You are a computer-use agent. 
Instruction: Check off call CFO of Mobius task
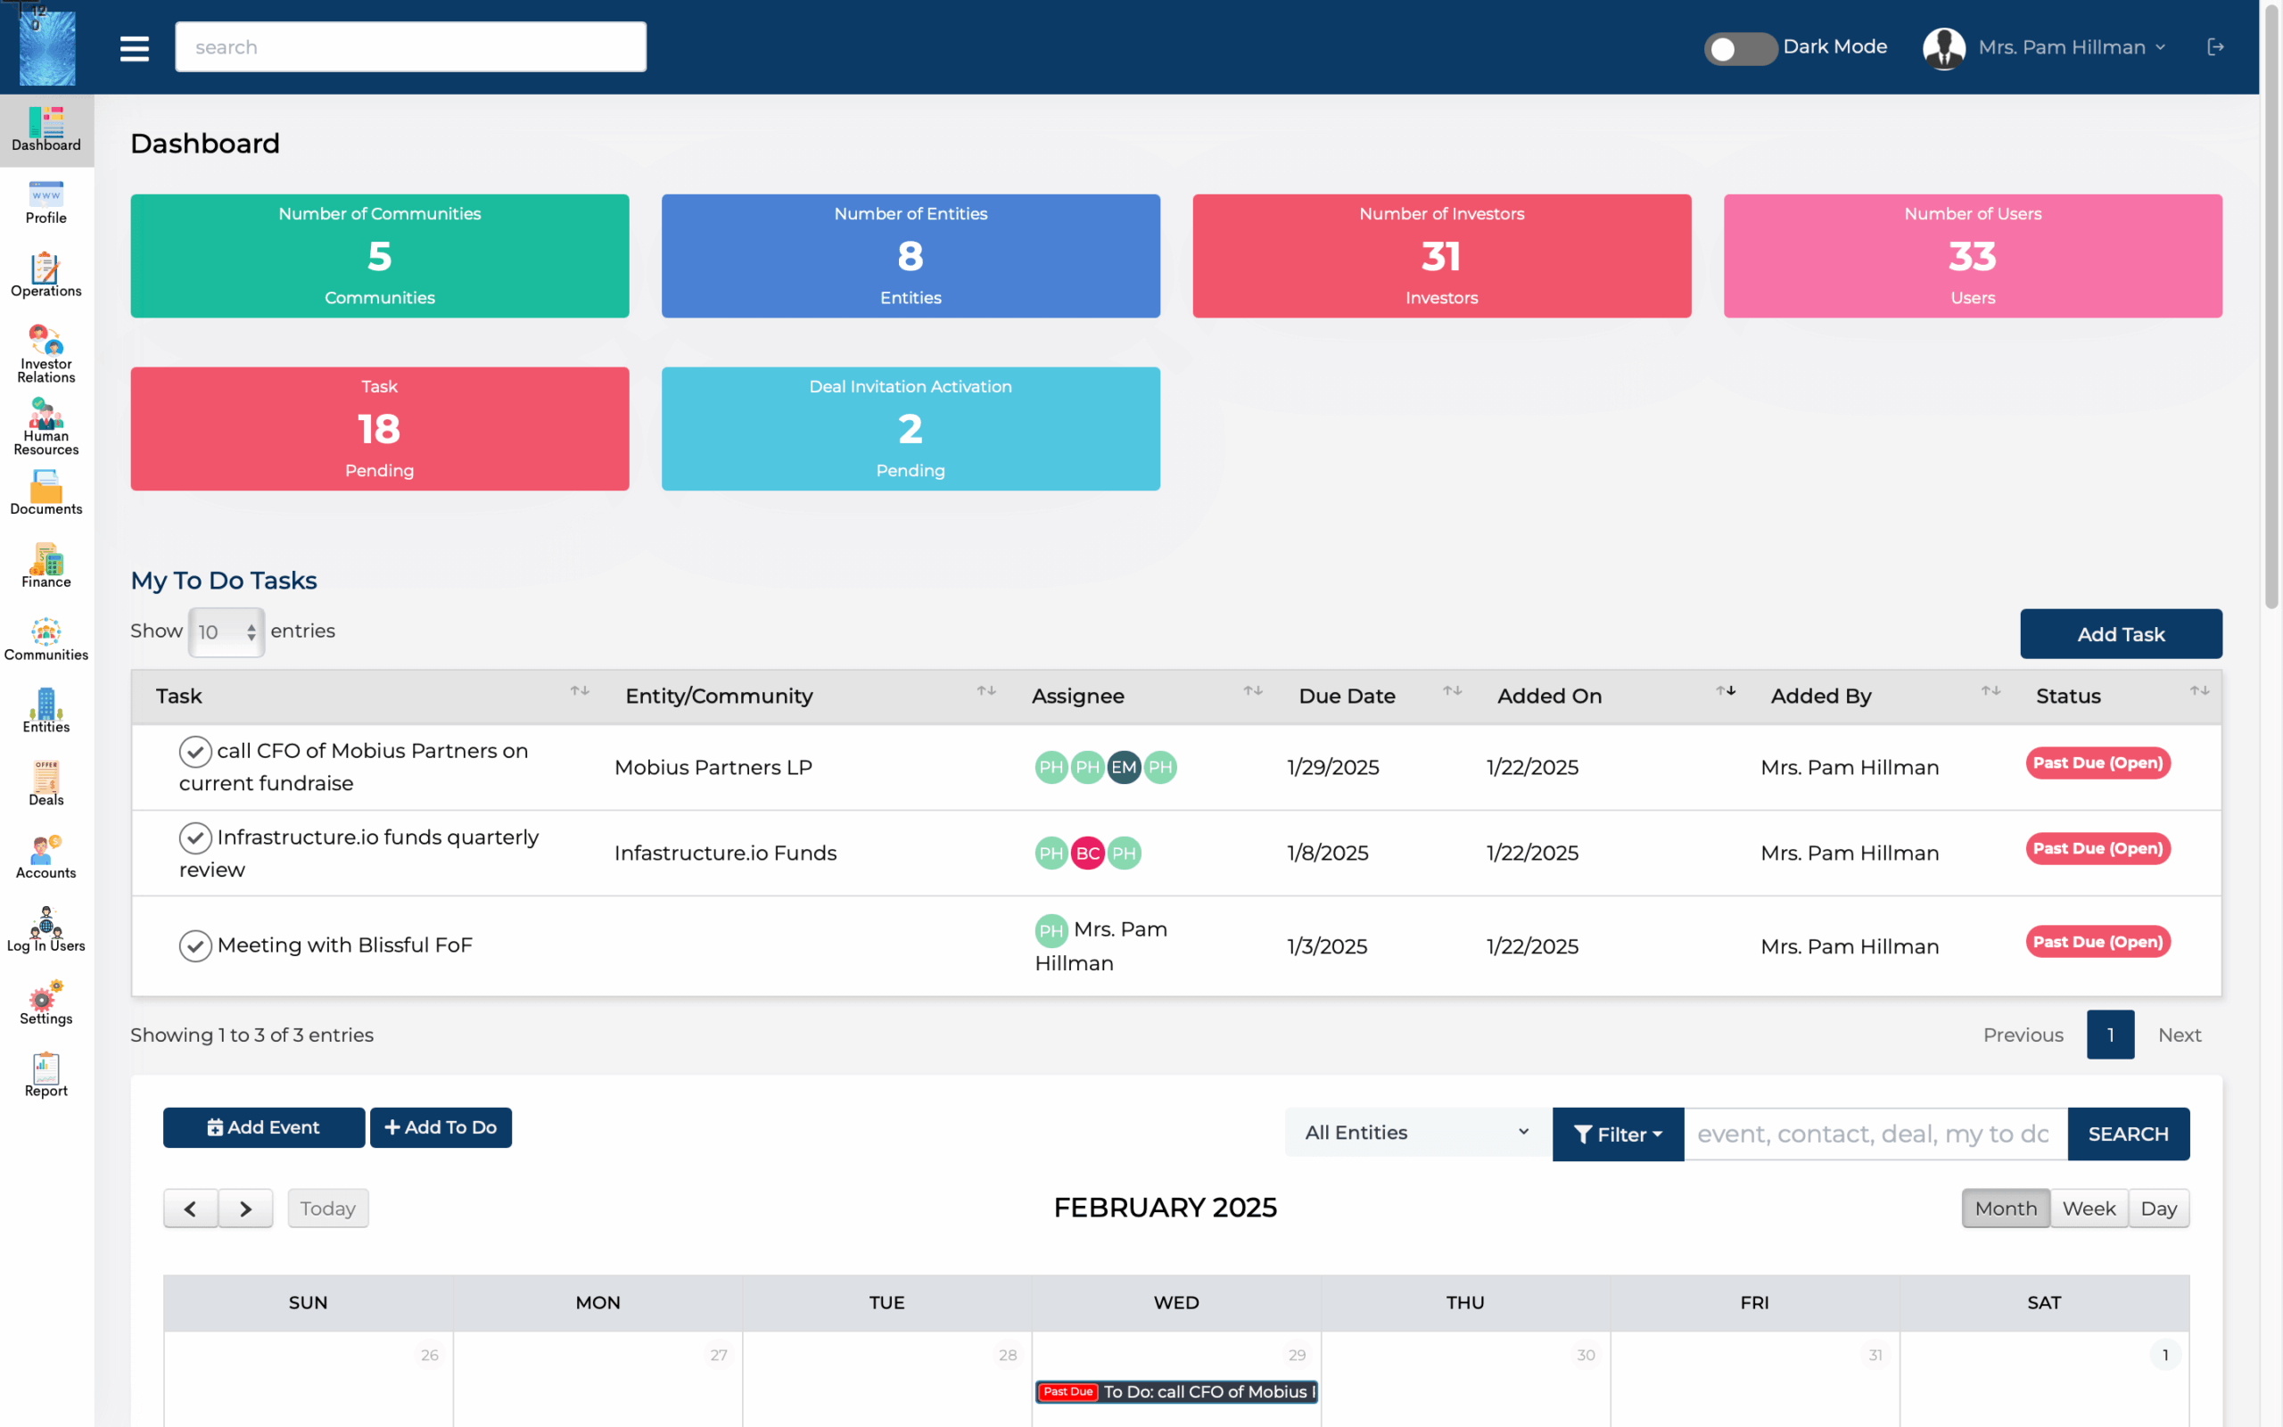[195, 751]
